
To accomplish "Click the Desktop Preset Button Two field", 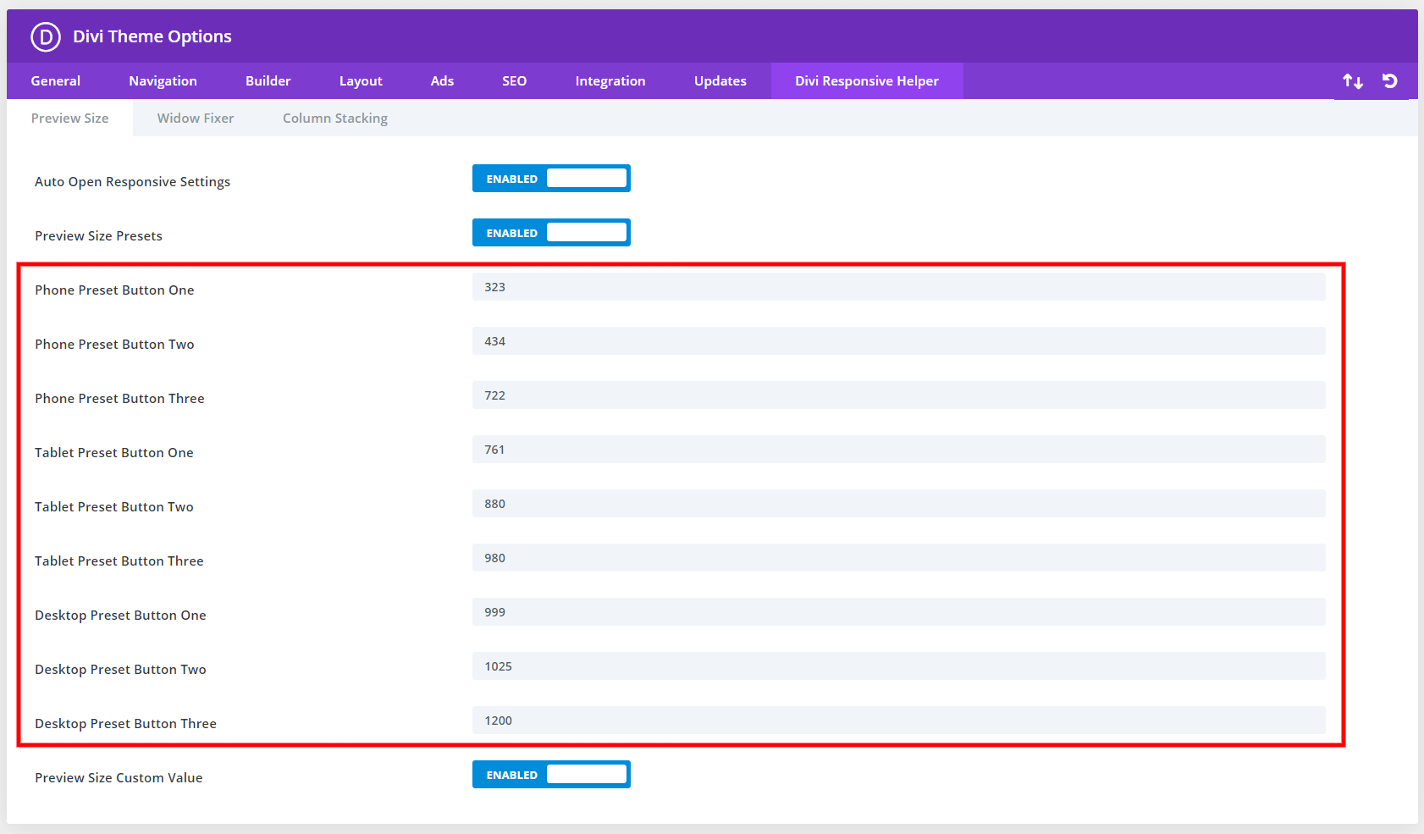I will pos(899,666).
